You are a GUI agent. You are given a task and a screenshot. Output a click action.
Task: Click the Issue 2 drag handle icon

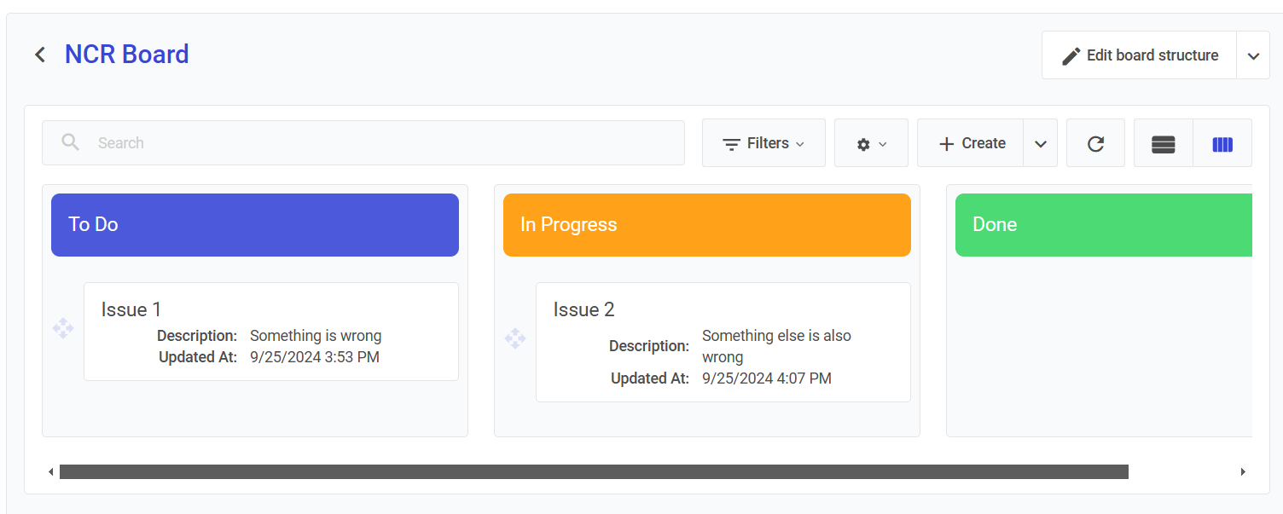click(x=515, y=338)
